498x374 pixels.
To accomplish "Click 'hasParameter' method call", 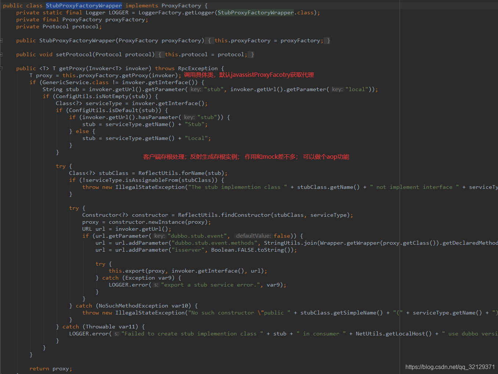I will (x=158, y=117).
